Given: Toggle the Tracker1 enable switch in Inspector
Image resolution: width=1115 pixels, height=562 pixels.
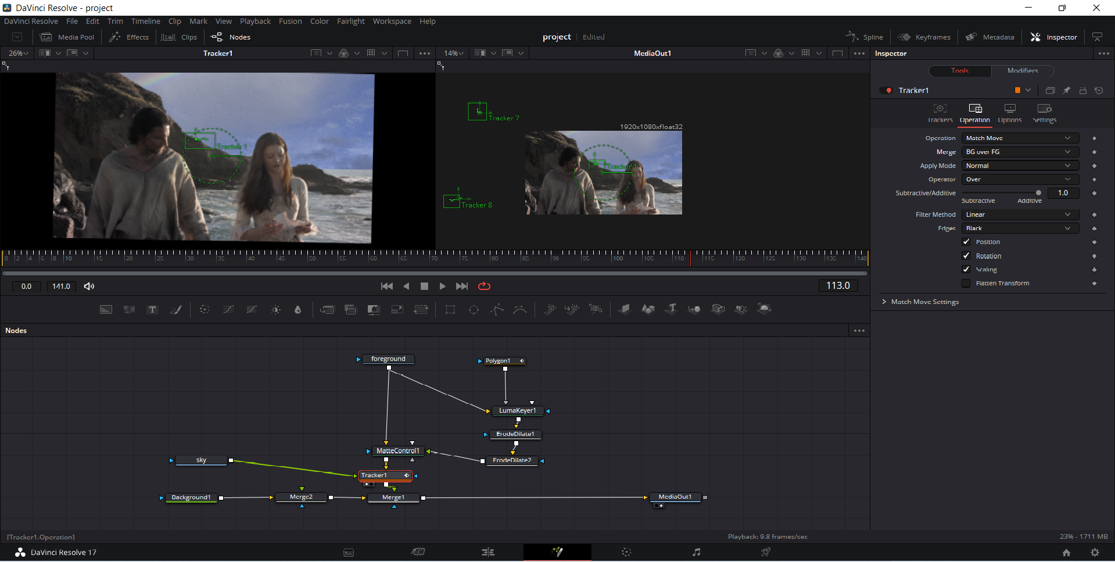Looking at the screenshot, I should [886, 90].
